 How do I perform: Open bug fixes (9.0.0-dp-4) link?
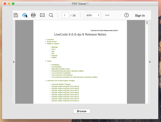(65, 97)
